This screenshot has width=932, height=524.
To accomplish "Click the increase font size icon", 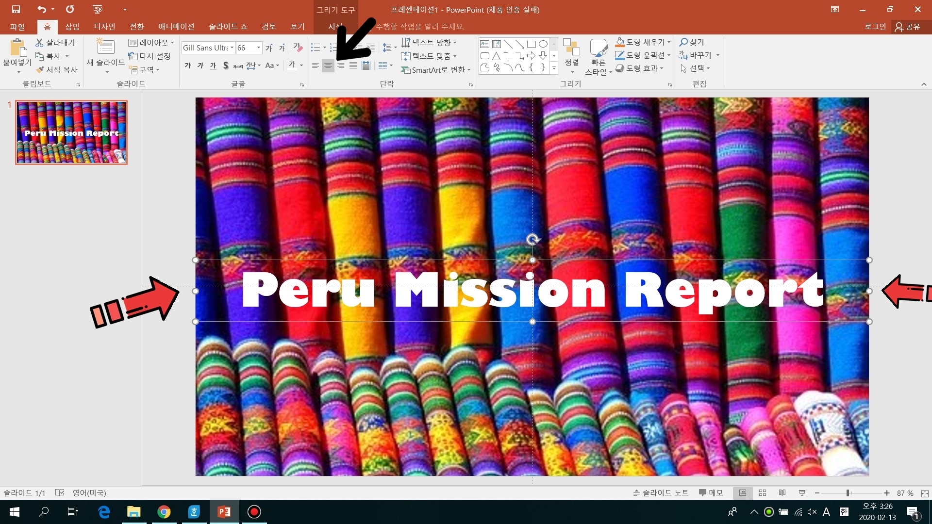I will pos(268,48).
